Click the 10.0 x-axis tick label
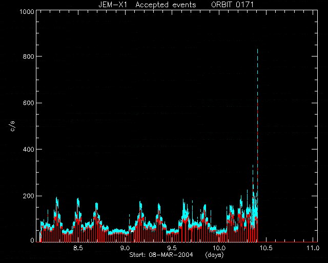 [x=218, y=248]
